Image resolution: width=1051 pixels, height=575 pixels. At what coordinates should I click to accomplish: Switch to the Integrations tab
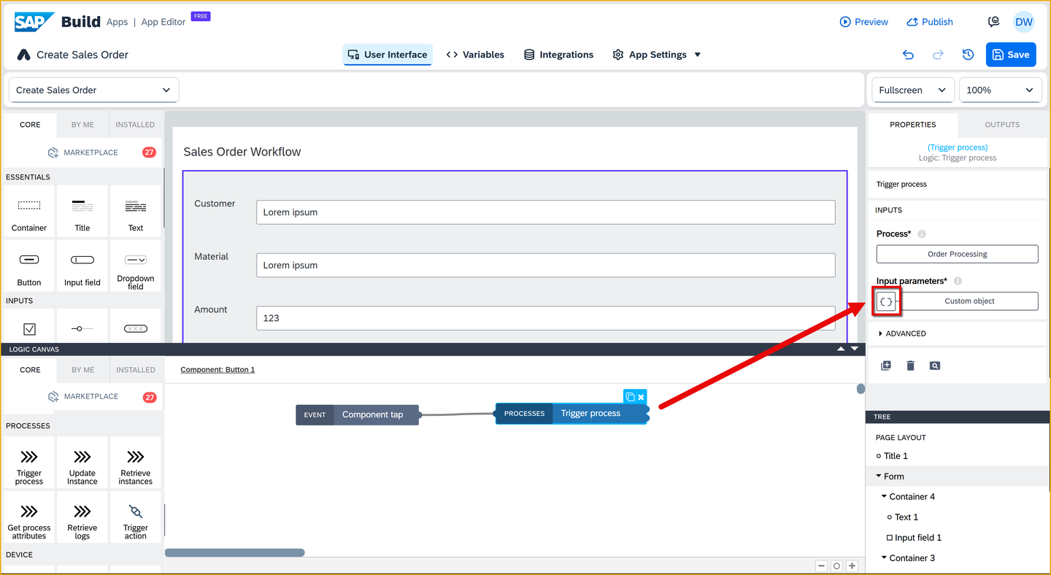tap(558, 55)
